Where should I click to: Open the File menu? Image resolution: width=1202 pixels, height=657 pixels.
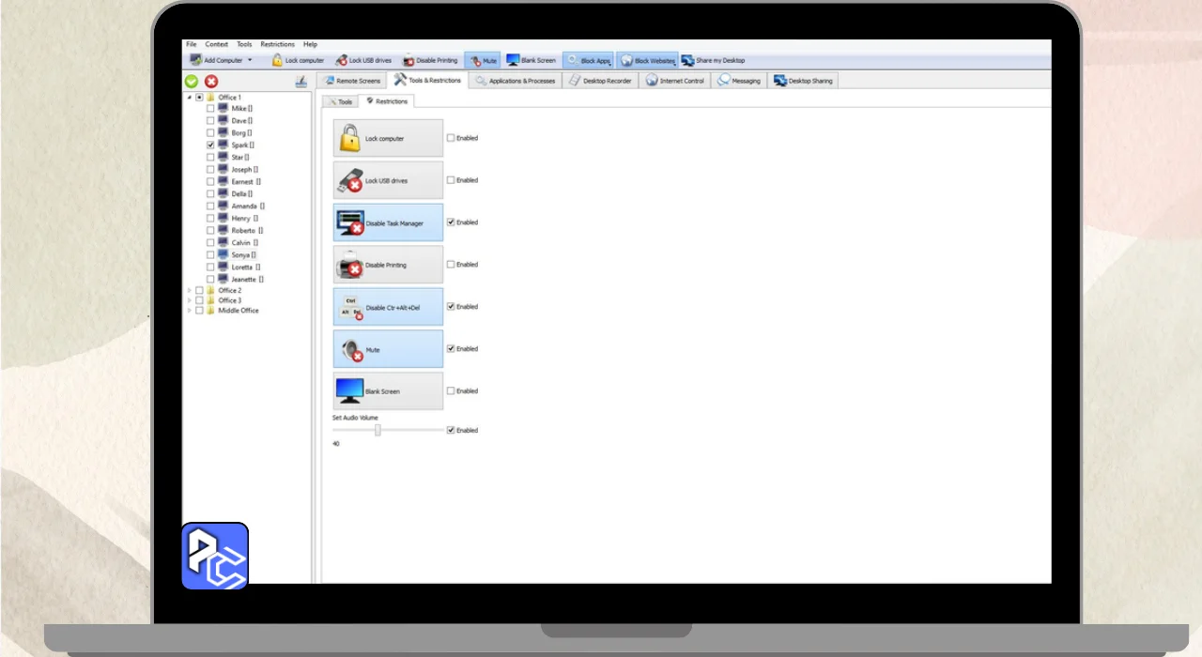pyautogui.click(x=192, y=44)
